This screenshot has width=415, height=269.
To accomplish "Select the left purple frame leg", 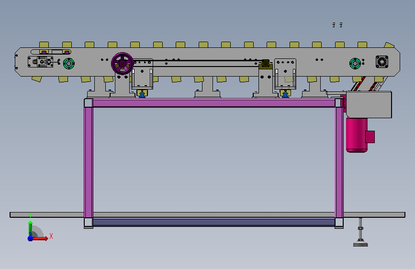I will pyautogui.click(x=89, y=162).
